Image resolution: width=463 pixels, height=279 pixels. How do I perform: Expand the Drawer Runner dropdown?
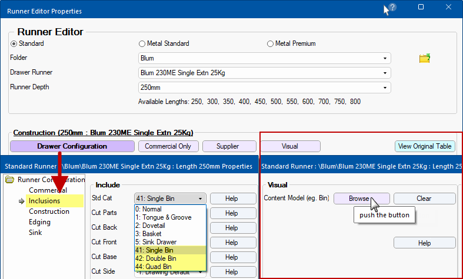click(x=264, y=73)
